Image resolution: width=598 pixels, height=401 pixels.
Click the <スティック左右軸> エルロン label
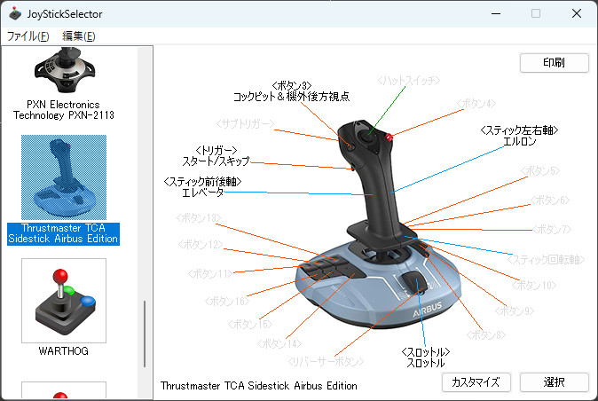point(519,136)
